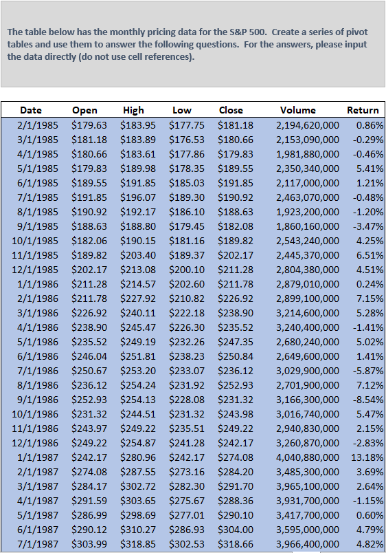Image resolution: width=386 pixels, height=553 pixels.
Task: Select volume 2,194,620,000
Action: tap(308, 125)
